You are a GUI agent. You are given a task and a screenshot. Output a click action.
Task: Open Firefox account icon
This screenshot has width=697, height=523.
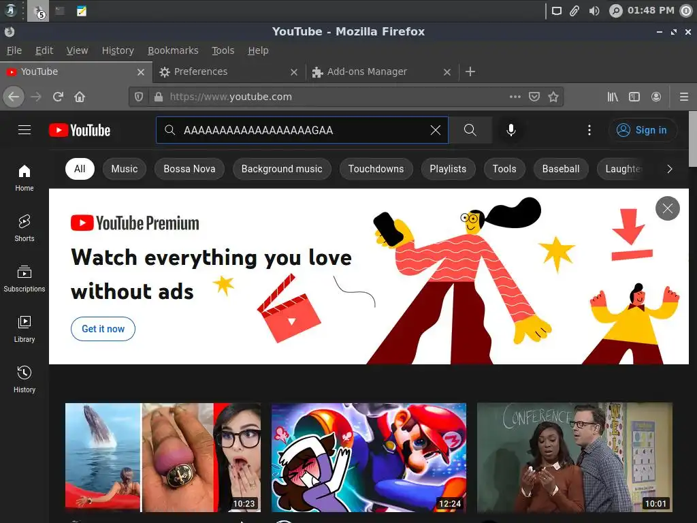(655, 97)
